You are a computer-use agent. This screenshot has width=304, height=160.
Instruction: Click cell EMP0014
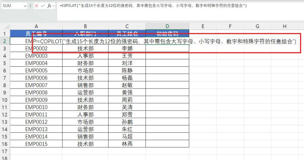tap(36, 137)
